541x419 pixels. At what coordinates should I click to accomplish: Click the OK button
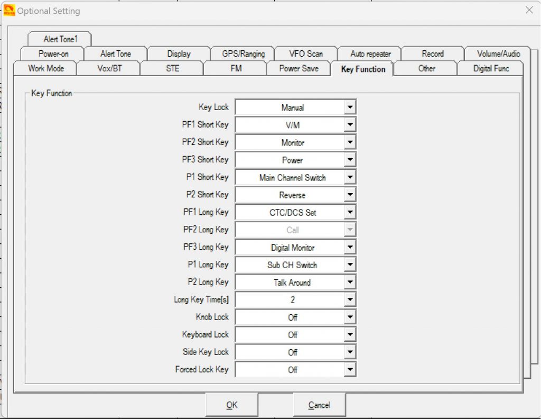[x=232, y=405]
